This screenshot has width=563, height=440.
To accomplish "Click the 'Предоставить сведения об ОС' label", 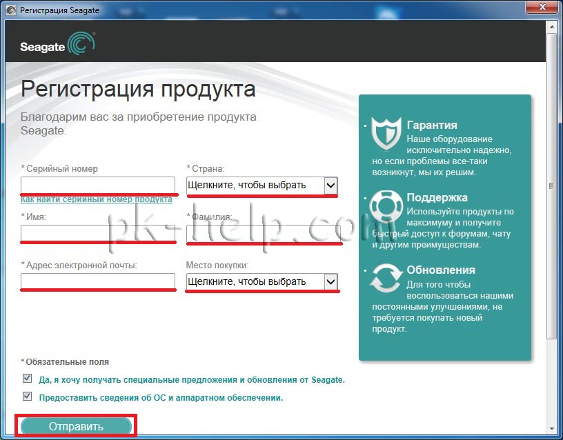I will coord(161,398).
